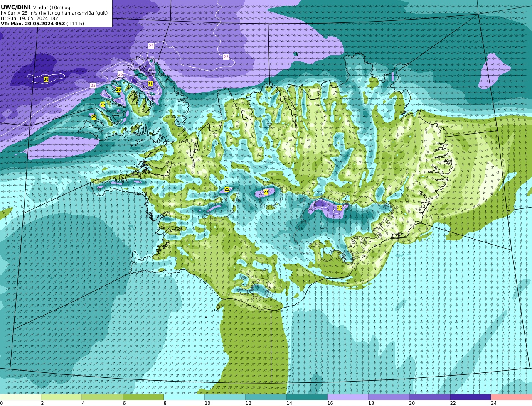
Task: Click the legend tick label 12
Action: point(248,403)
